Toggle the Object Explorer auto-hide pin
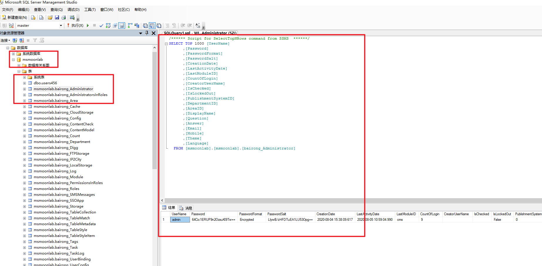This screenshot has height=266, width=542. 147,33
